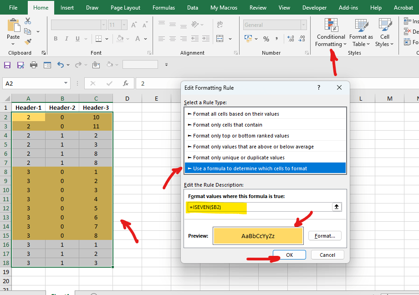Click the Wrap Text icon

220,24
